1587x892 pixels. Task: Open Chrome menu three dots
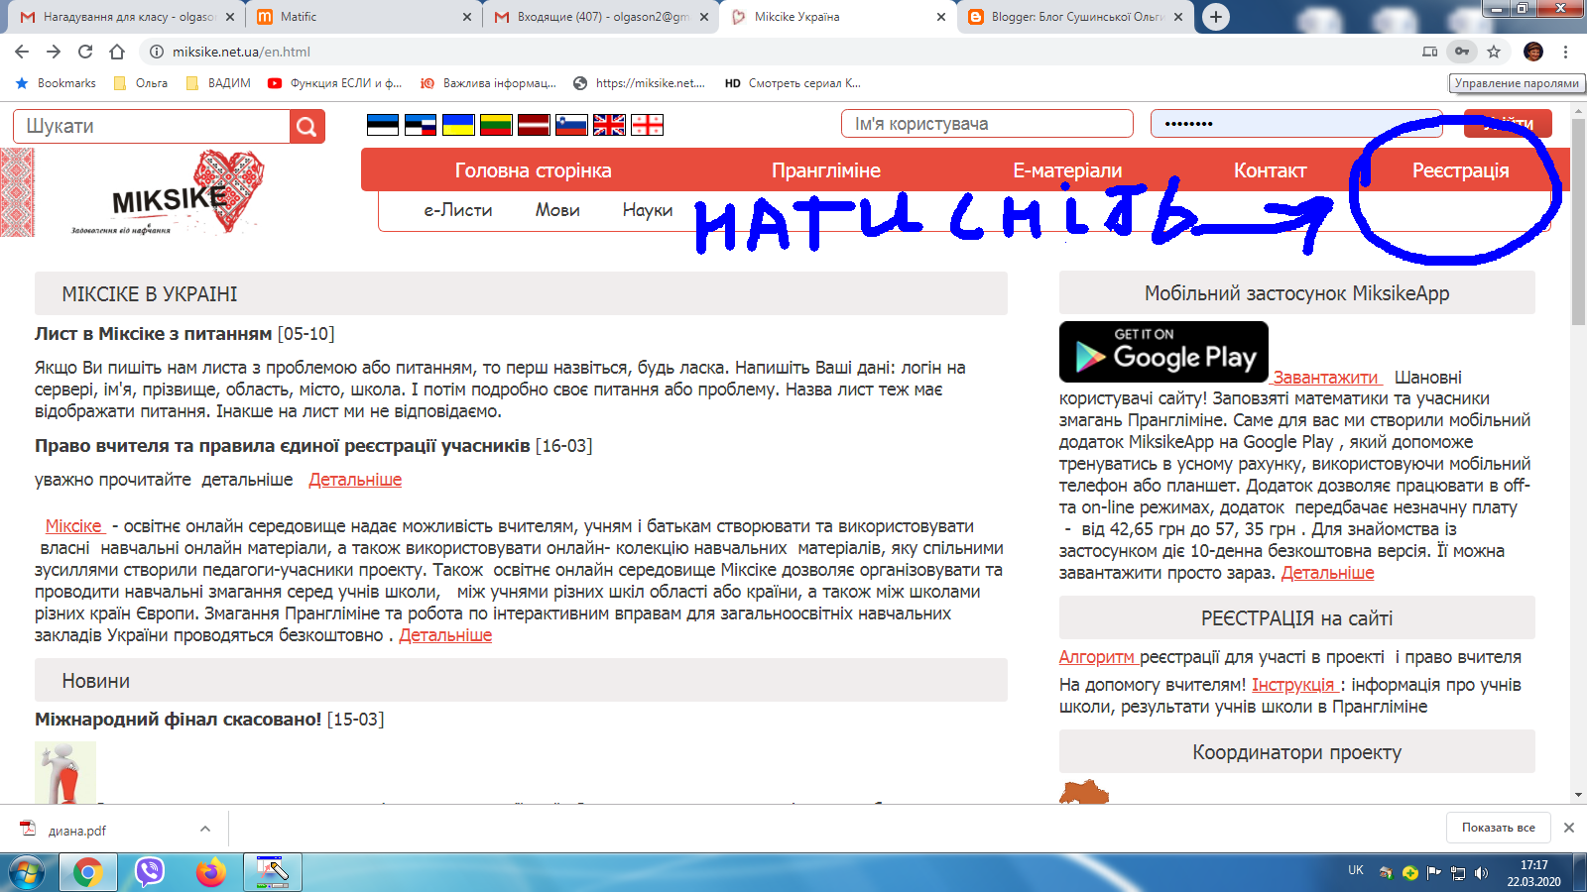(1565, 52)
